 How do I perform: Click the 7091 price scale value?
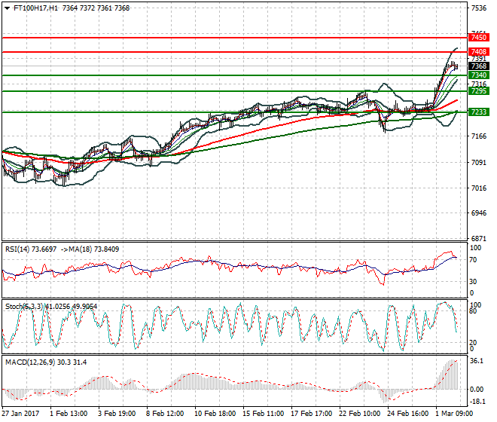coord(479,163)
